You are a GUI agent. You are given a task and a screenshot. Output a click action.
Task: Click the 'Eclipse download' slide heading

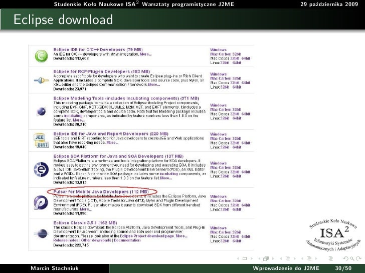click(x=63, y=19)
